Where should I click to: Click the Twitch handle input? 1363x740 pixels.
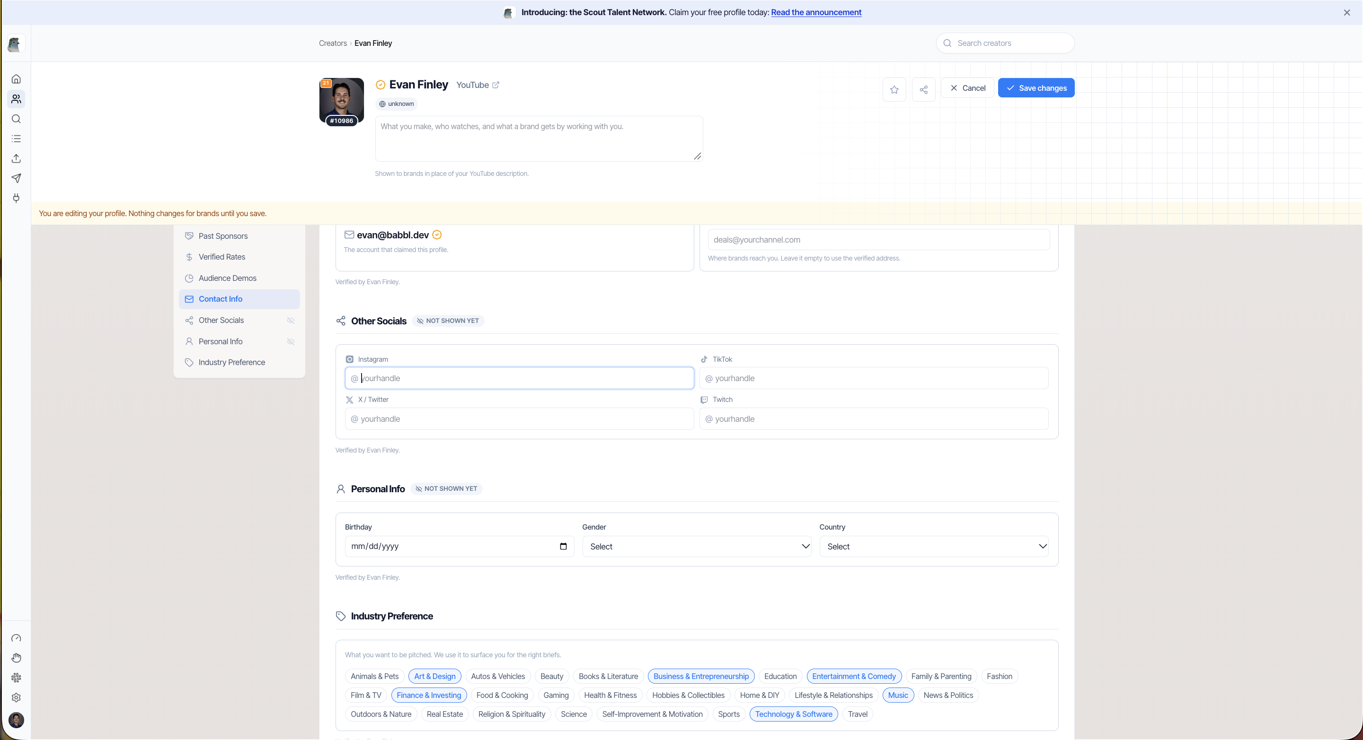coord(874,419)
